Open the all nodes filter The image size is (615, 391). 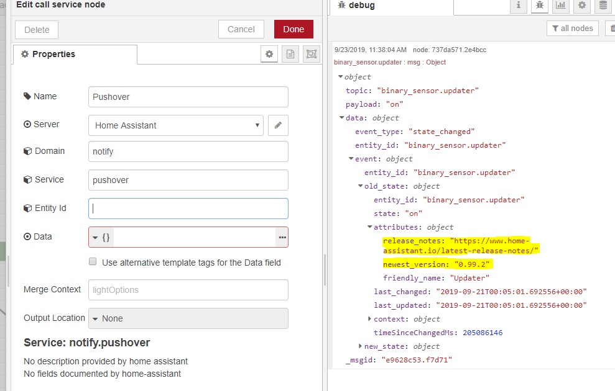tap(572, 28)
